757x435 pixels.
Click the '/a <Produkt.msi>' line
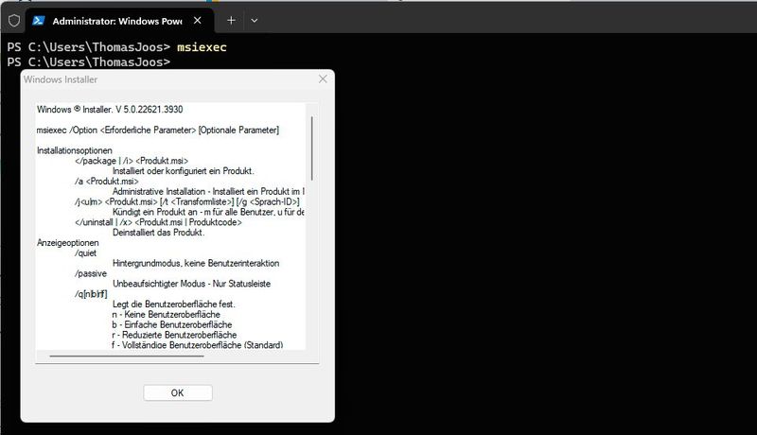[107, 182]
